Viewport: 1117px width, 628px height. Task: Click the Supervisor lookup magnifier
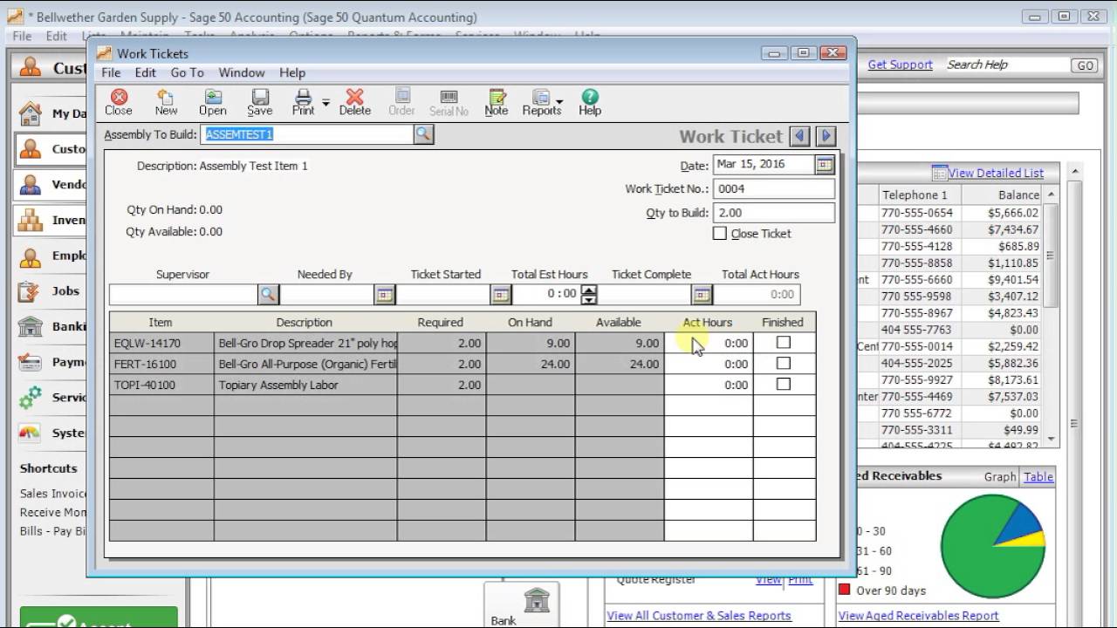(x=268, y=295)
